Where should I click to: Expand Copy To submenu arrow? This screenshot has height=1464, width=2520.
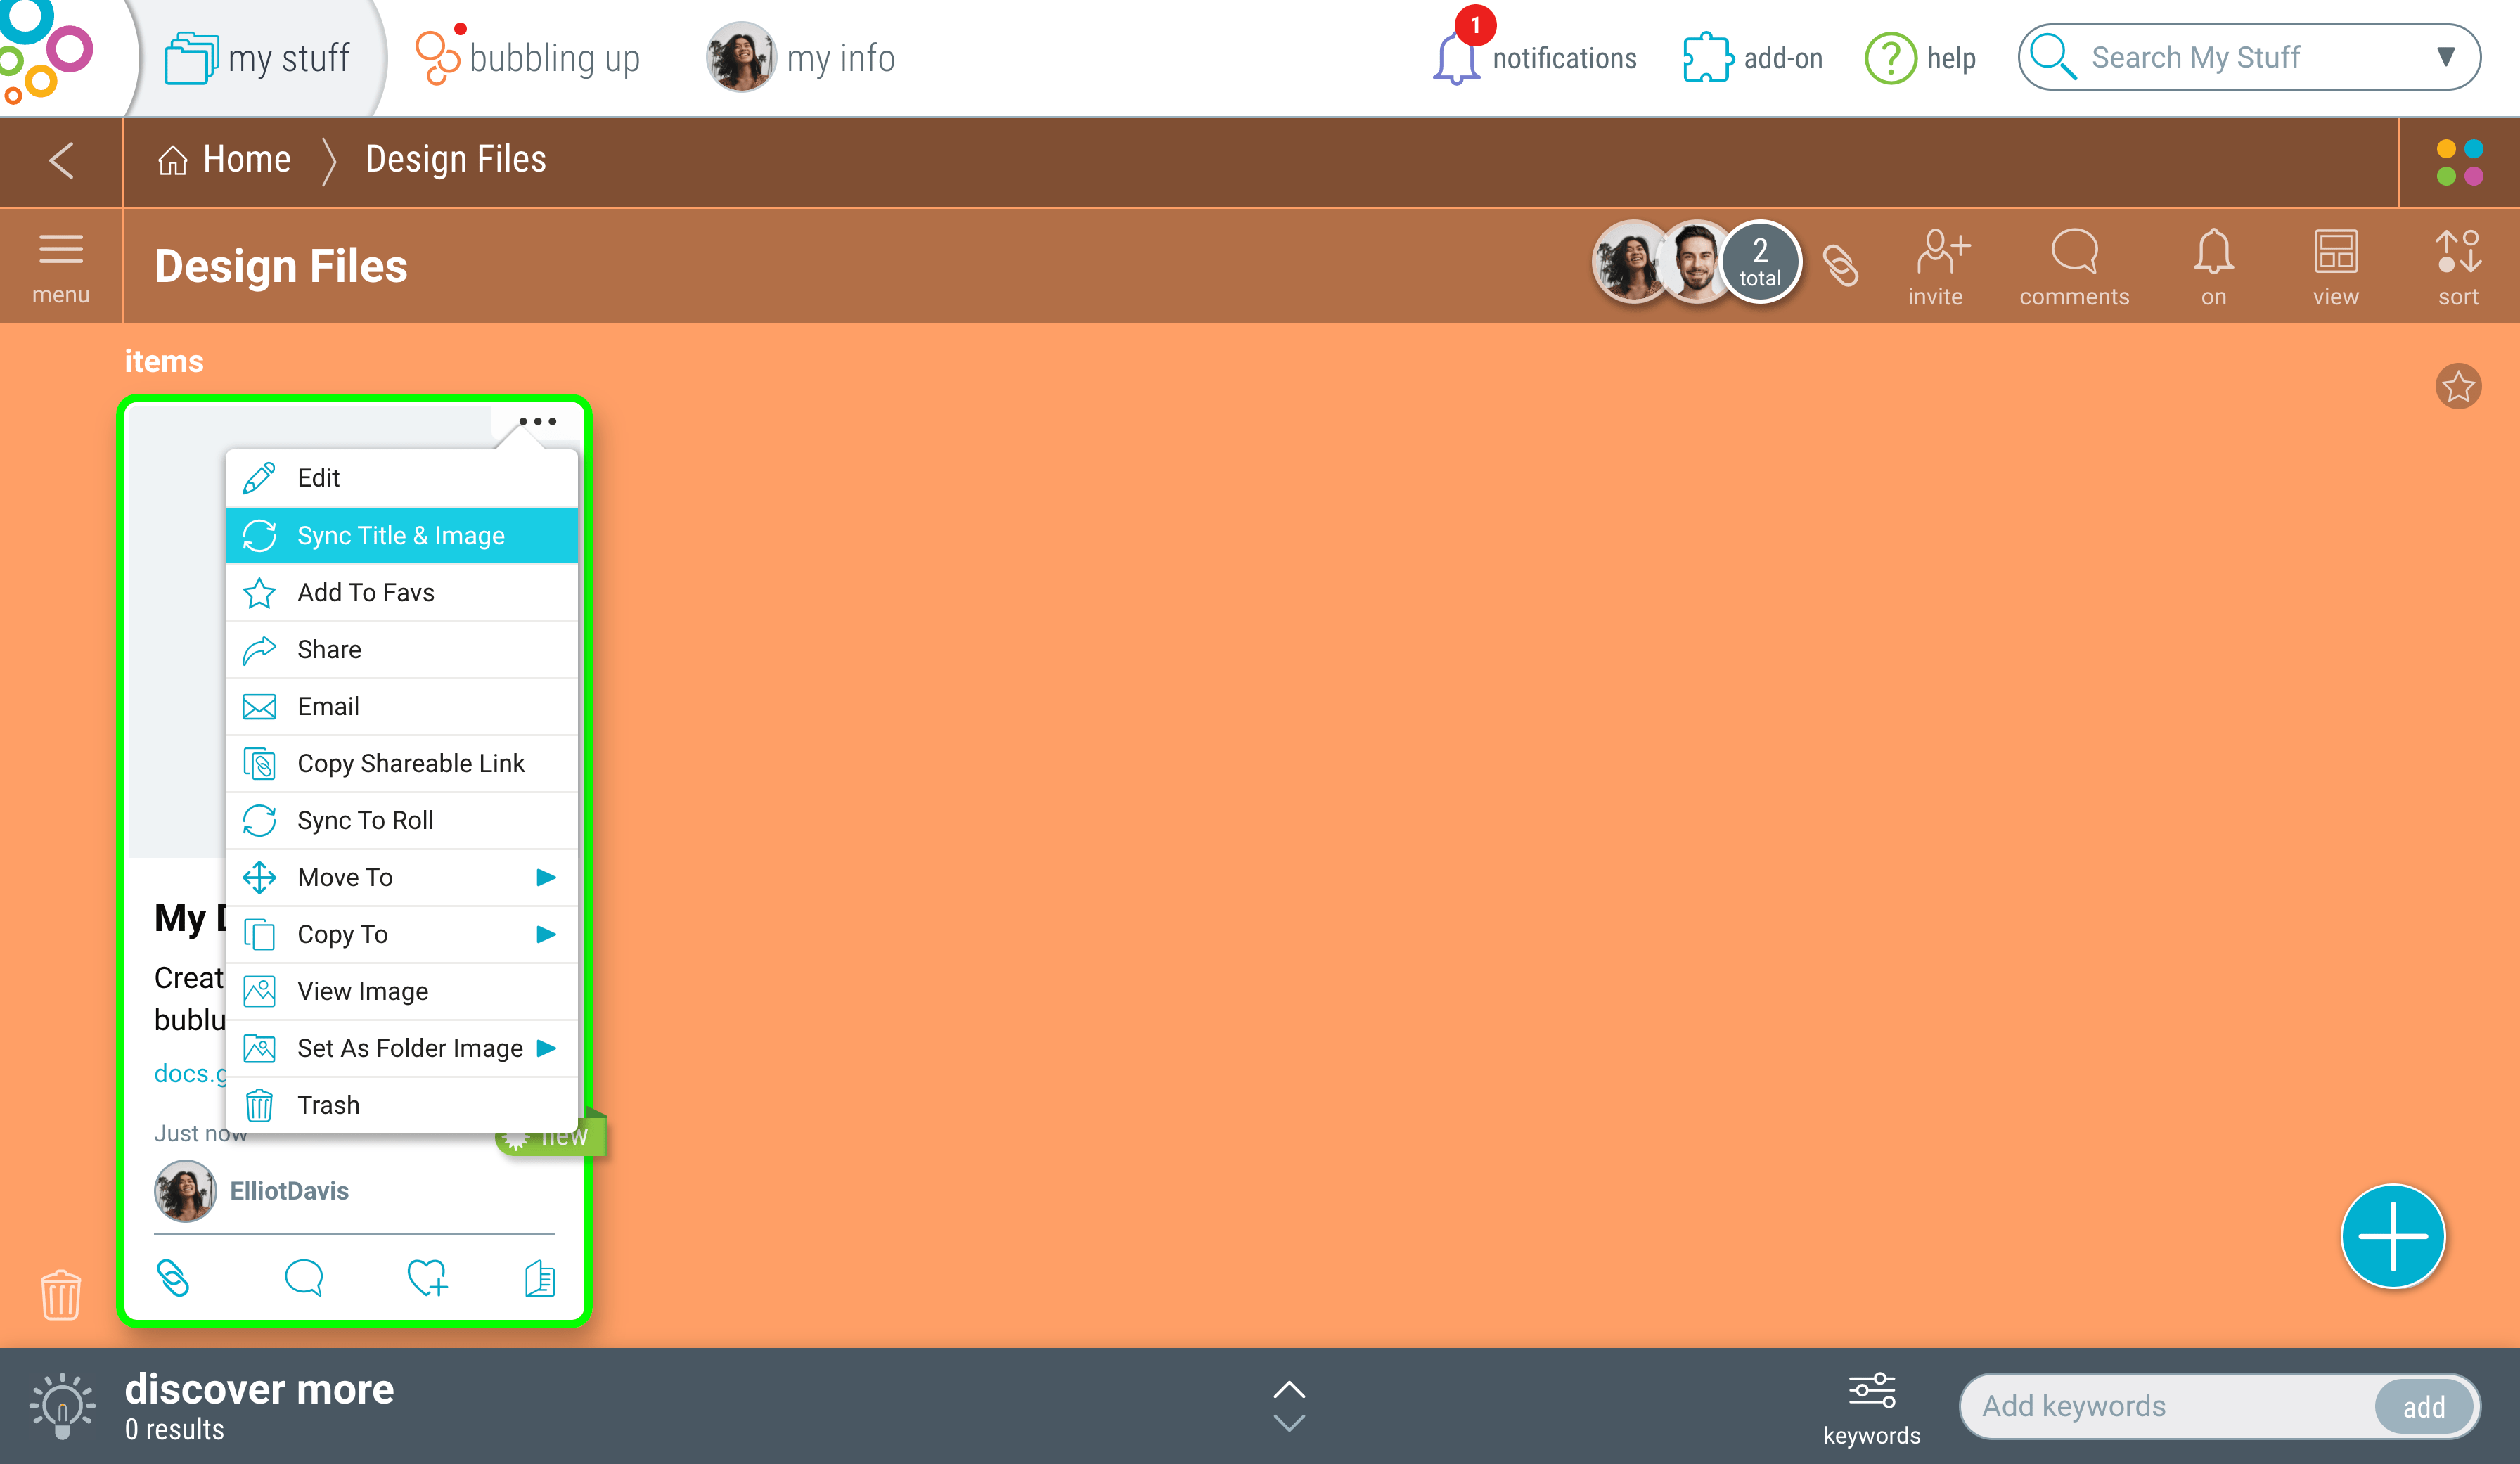coord(547,935)
